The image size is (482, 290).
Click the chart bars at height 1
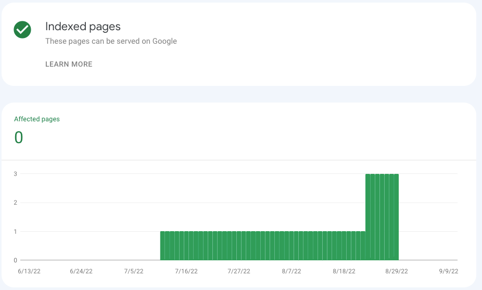263,245
